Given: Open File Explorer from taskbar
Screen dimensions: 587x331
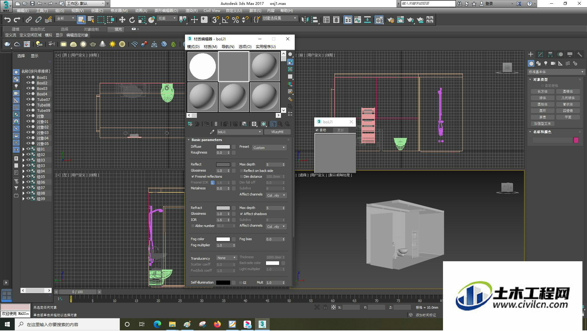Looking at the screenshot, I should tap(172, 324).
